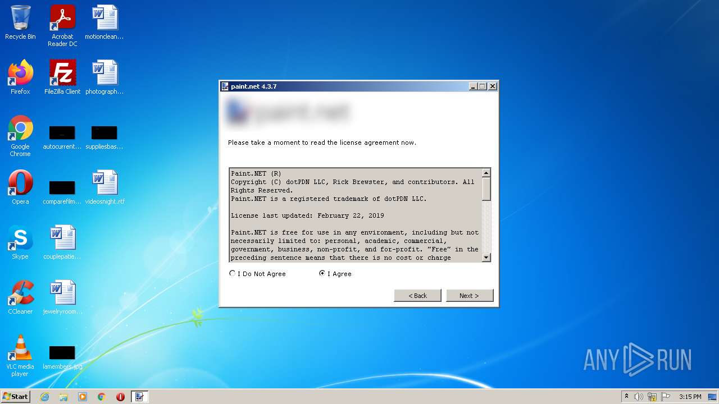The image size is (719, 404).
Task: Click the volume speaker tray icon
Action: coord(639,397)
